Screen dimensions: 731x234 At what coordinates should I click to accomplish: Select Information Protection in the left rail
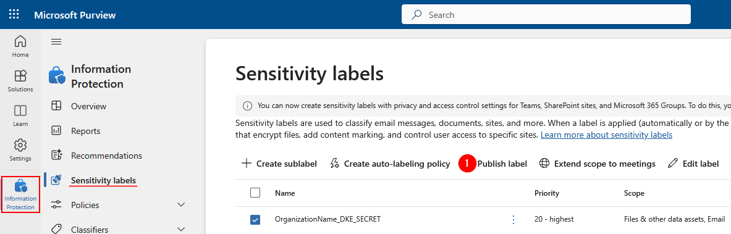point(20,194)
